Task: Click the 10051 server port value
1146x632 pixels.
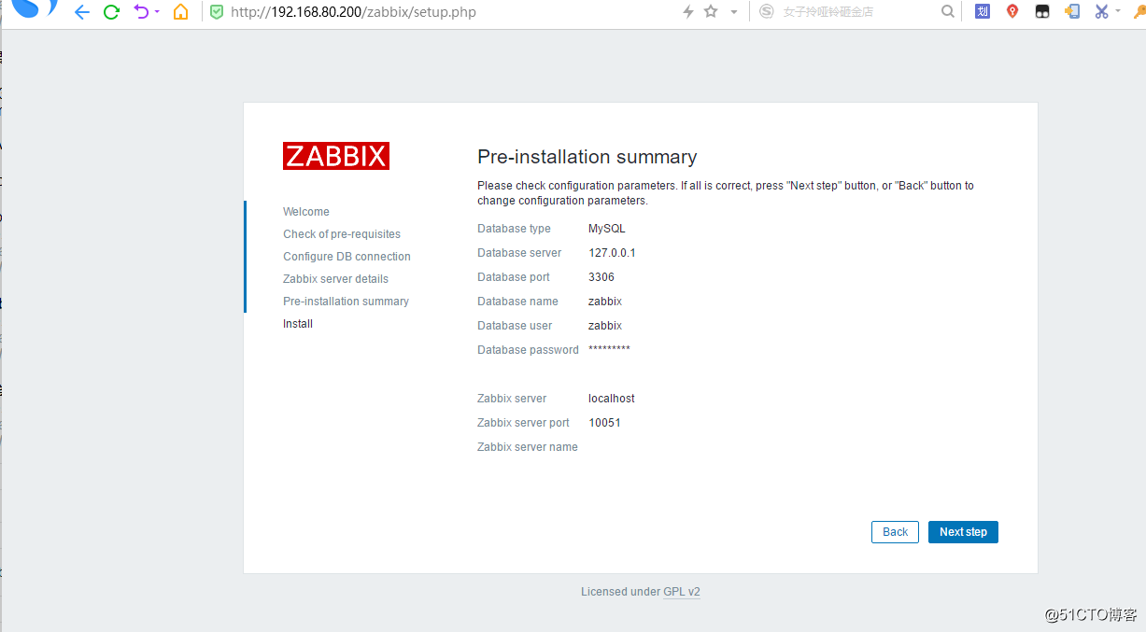Action: [x=604, y=423]
